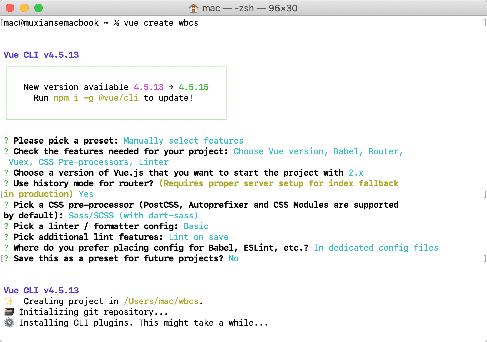Viewport: 487px width, 342px height.
Task: Click the 'Sass/SCSS (with dart-sass)' answer
Action: point(133,216)
